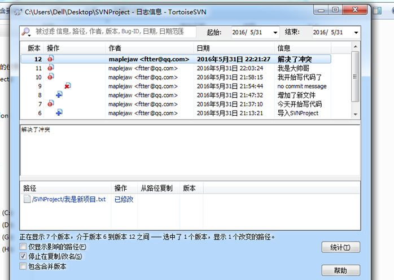Click the modified icon for revision 10
The image size is (394, 280).
pos(51,77)
